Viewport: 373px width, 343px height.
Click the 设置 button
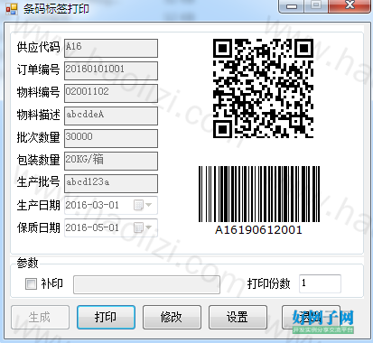point(238,318)
